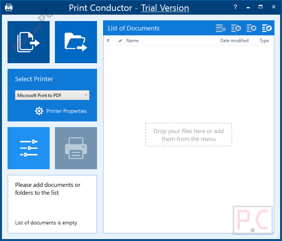Screen dimensions: 282x241
Task: Click the 'List of Documents' title
Action: point(133,28)
